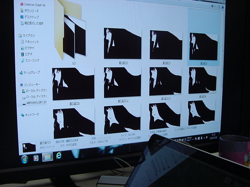250x187 pixels.
Task: Open 最近表示した場所 in favorites
Action: tap(32, 23)
